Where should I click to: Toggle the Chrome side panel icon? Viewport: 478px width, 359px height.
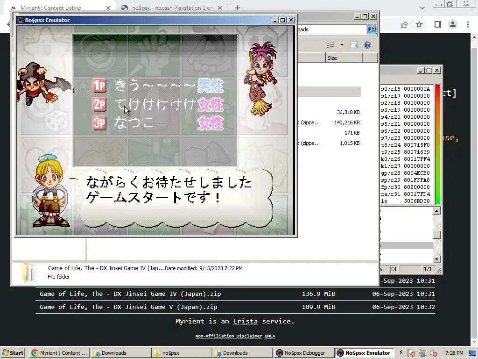click(438, 24)
